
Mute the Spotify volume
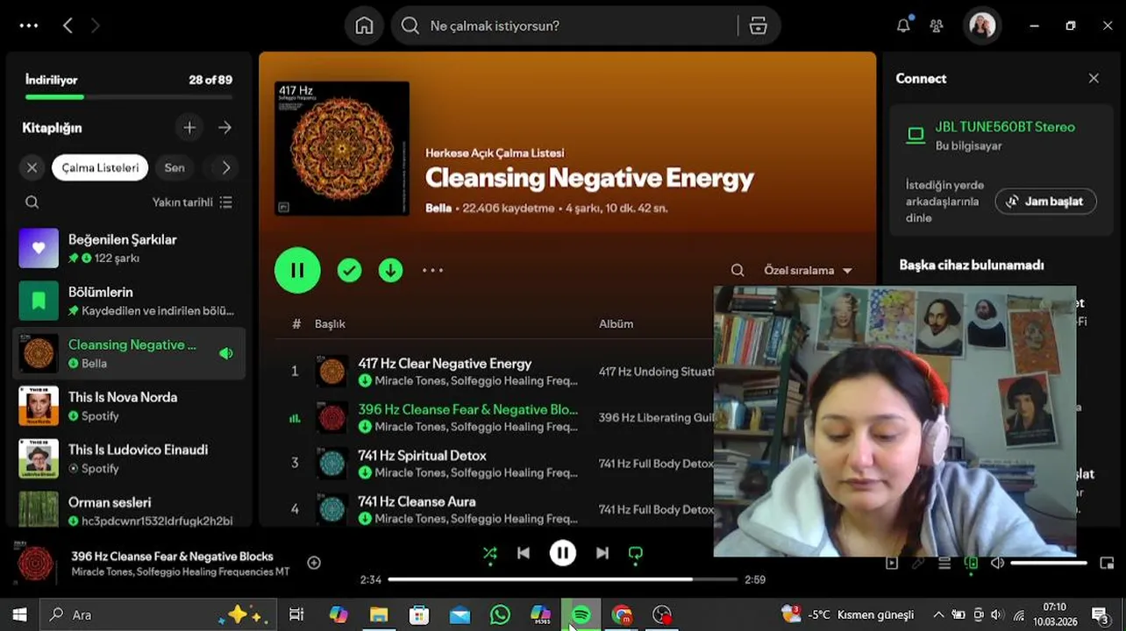pos(997,564)
